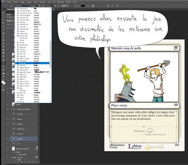Image resolution: width=188 pixels, height=165 pixels.
Task: Open the Calque menu
Action: [x=29, y=2]
